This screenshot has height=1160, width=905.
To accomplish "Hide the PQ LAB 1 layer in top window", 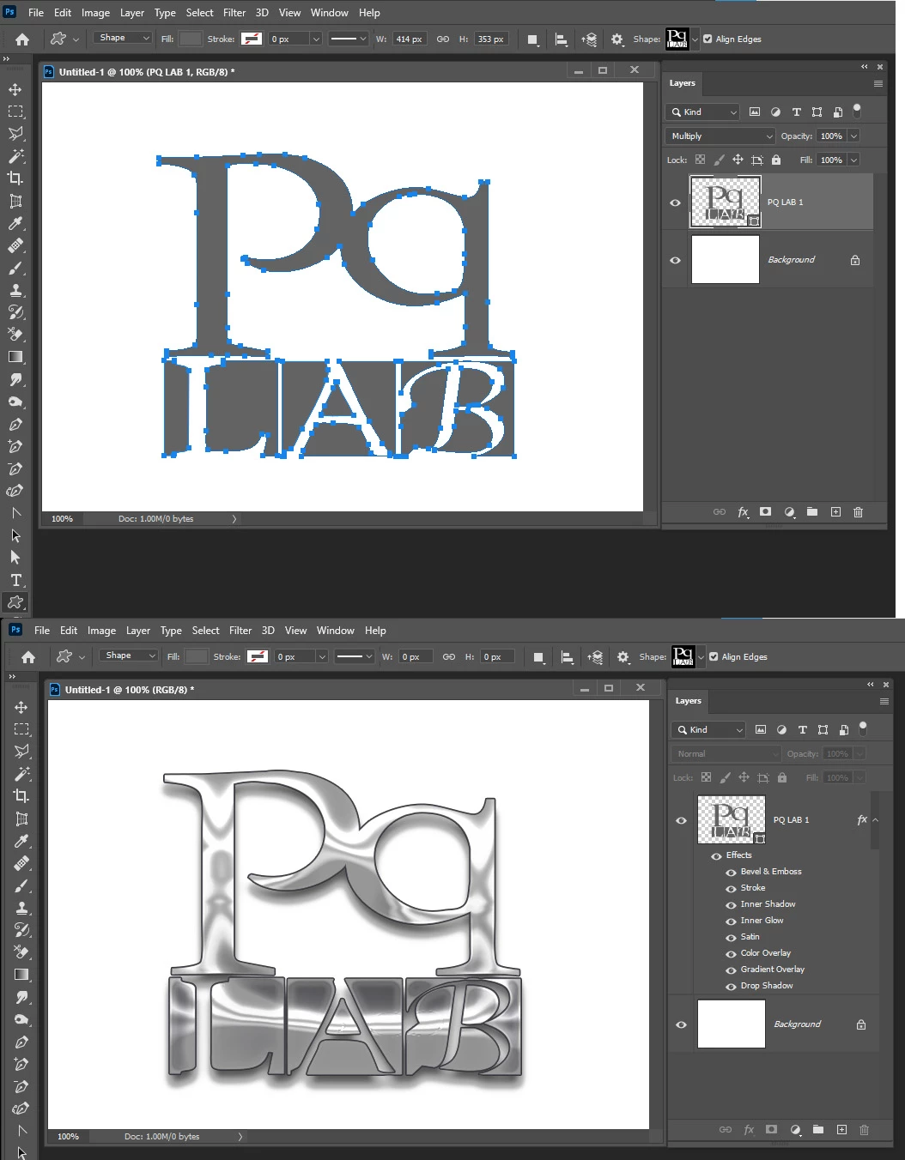I will point(675,202).
